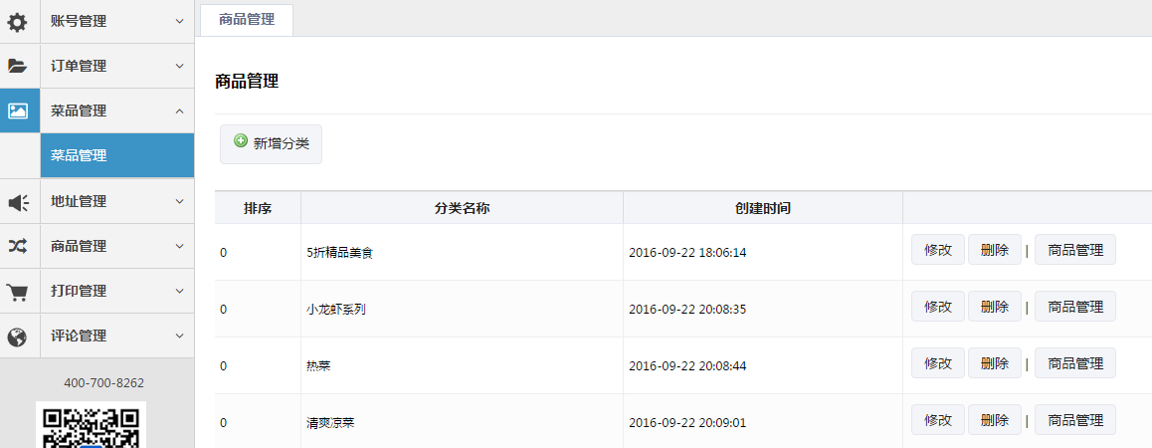The width and height of the screenshot is (1152, 448).
Task: Click the globe icon beside 评论管理
Action: [17, 336]
